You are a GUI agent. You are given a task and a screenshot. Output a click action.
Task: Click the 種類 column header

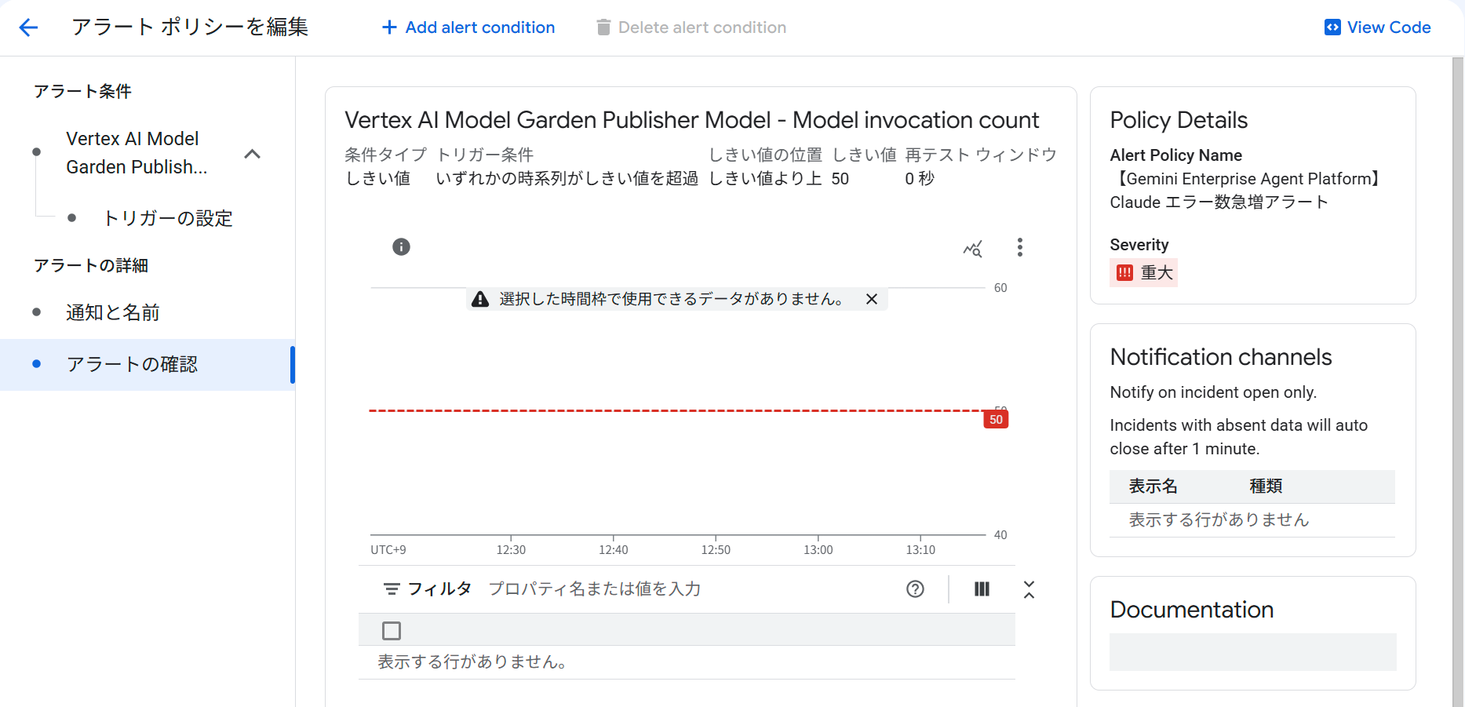[x=1266, y=487]
